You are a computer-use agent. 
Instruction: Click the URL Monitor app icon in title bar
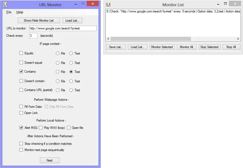pyautogui.click(x=5, y=5)
